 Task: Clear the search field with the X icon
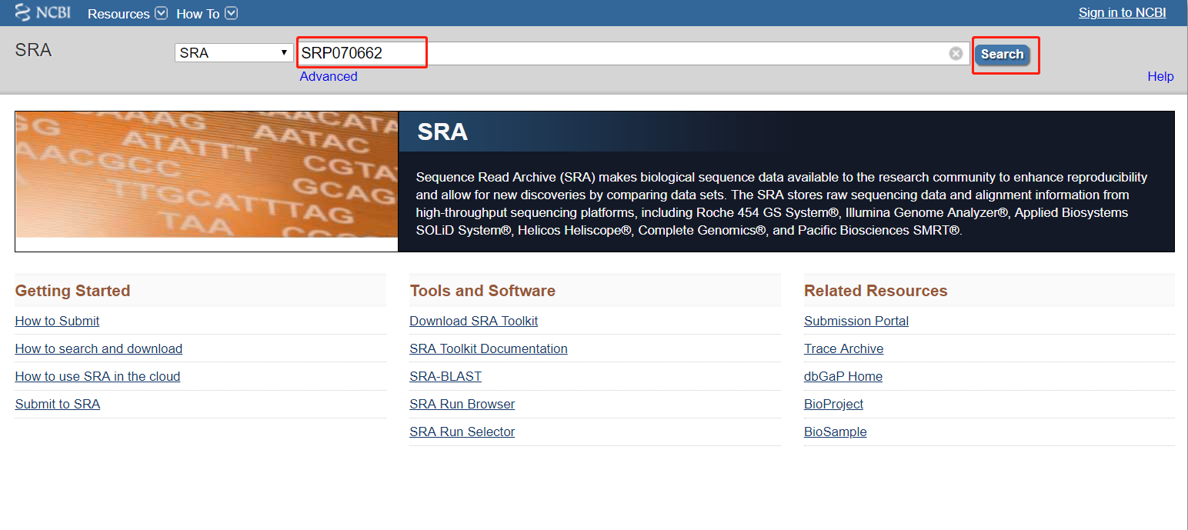pyautogui.click(x=956, y=53)
